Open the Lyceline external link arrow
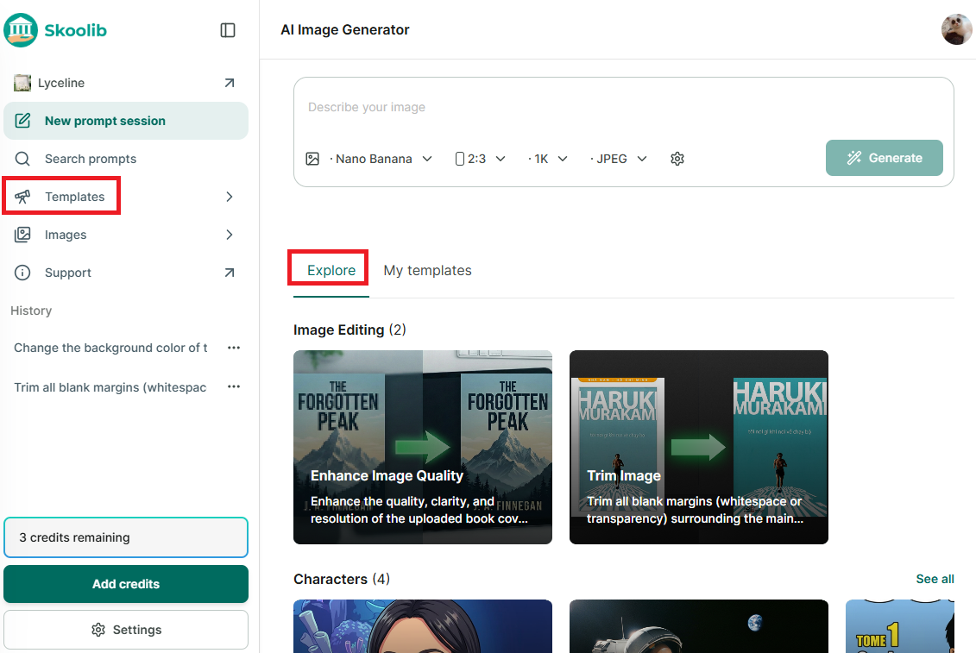 pyautogui.click(x=230, y=83)
